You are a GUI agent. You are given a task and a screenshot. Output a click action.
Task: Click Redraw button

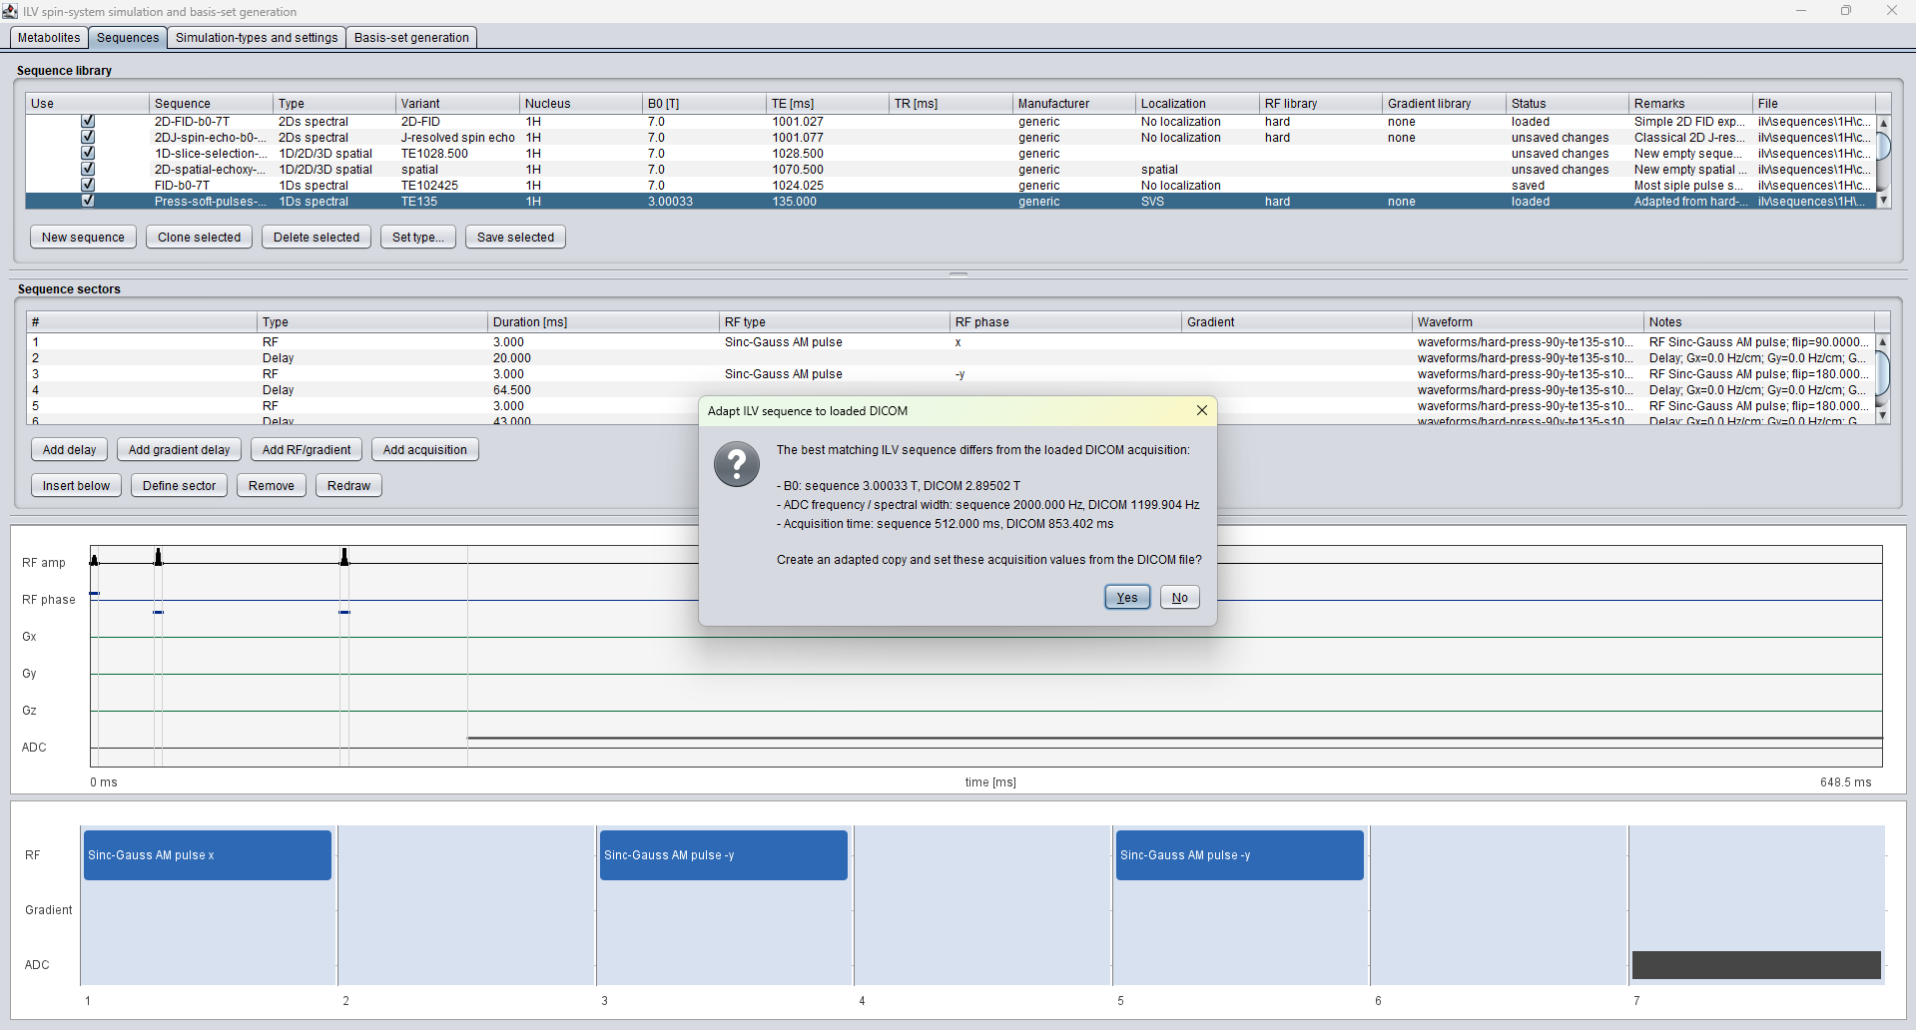[349, 486]
